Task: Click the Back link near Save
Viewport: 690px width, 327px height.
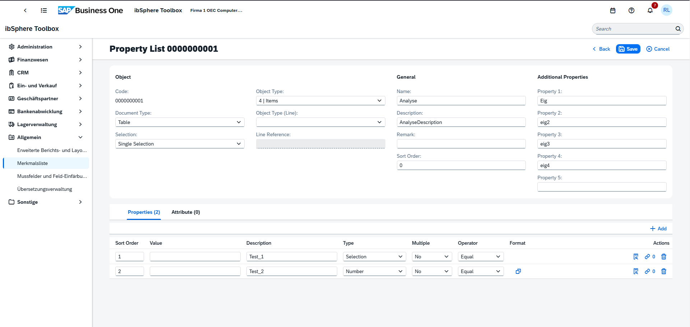Action: pyautogui.click(x=601, y=49)
